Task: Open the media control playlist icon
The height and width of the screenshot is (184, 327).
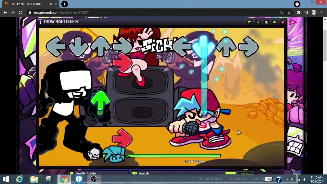Action: 306,12
